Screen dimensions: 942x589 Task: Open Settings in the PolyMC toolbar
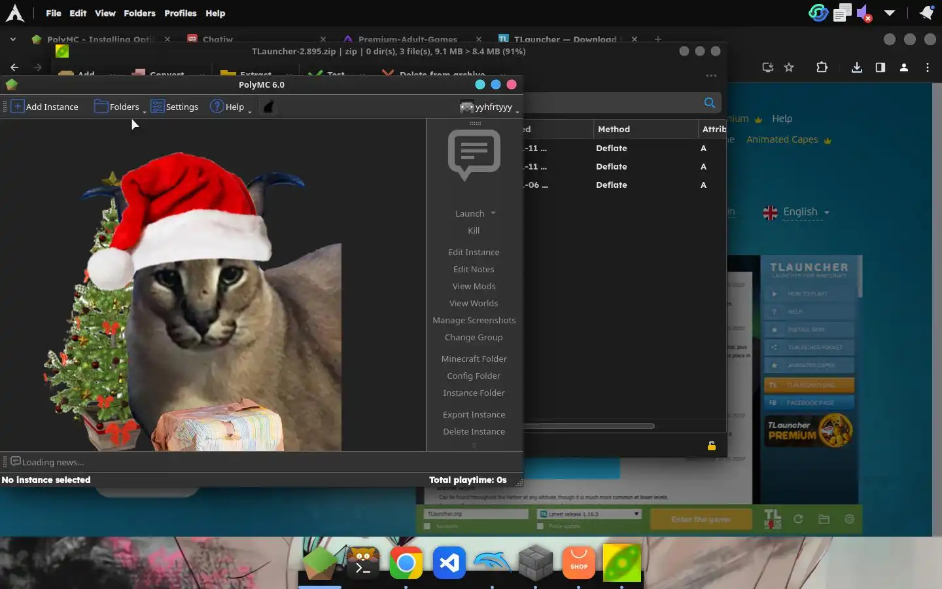(x=175, y=107)
